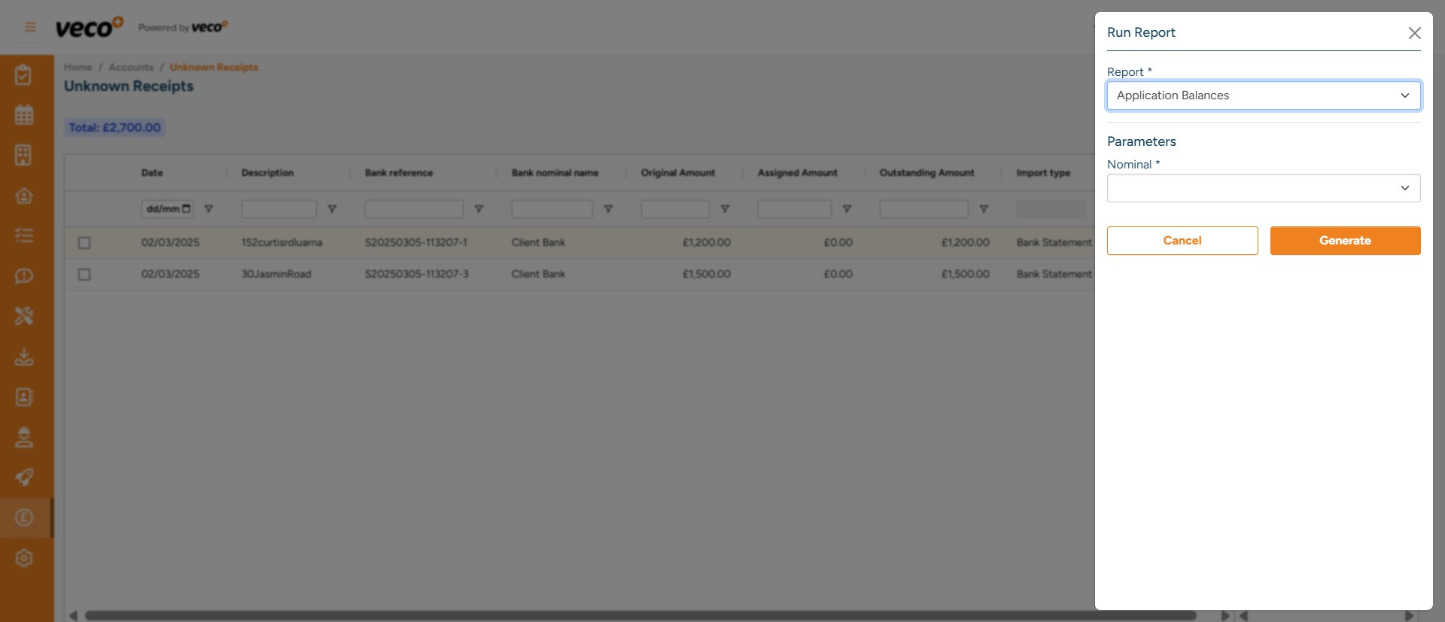The width and height of the screenshot is (1445, 622).
Task: Open the rocket sidebar icon
Action: [x=24, y=478]
